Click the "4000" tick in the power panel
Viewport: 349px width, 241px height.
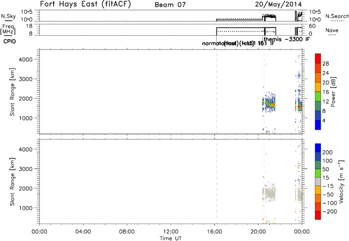(x=25, y=60)
